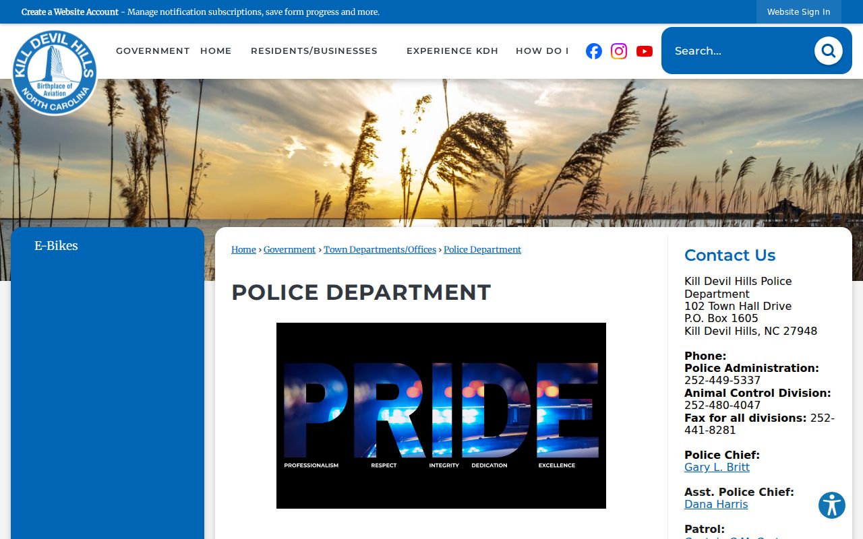Viewport: 863px width, 539px height.
Task: Click the Contact Us heading
Action: coord(730,255)
